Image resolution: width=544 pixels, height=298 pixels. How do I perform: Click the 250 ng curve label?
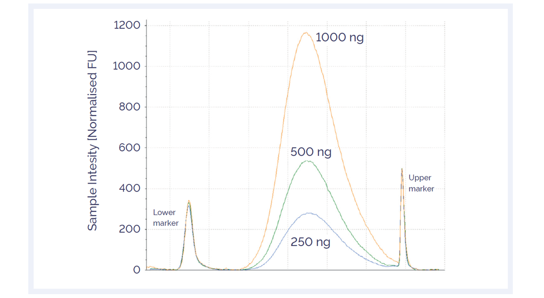click(x=310, y=242)
